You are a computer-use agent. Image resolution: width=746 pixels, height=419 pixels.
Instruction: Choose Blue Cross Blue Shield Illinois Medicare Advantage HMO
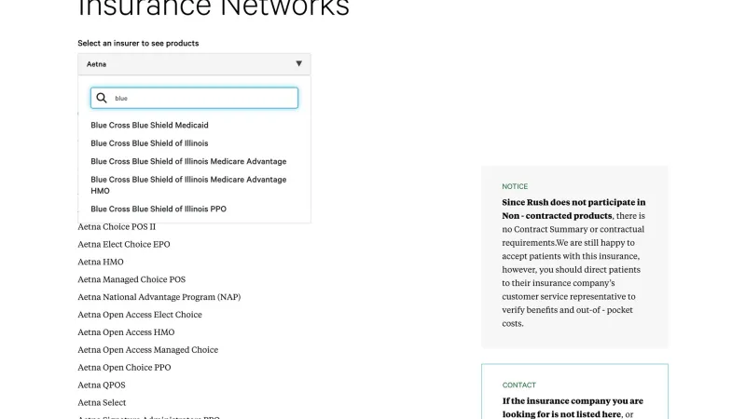coord(188,184)
